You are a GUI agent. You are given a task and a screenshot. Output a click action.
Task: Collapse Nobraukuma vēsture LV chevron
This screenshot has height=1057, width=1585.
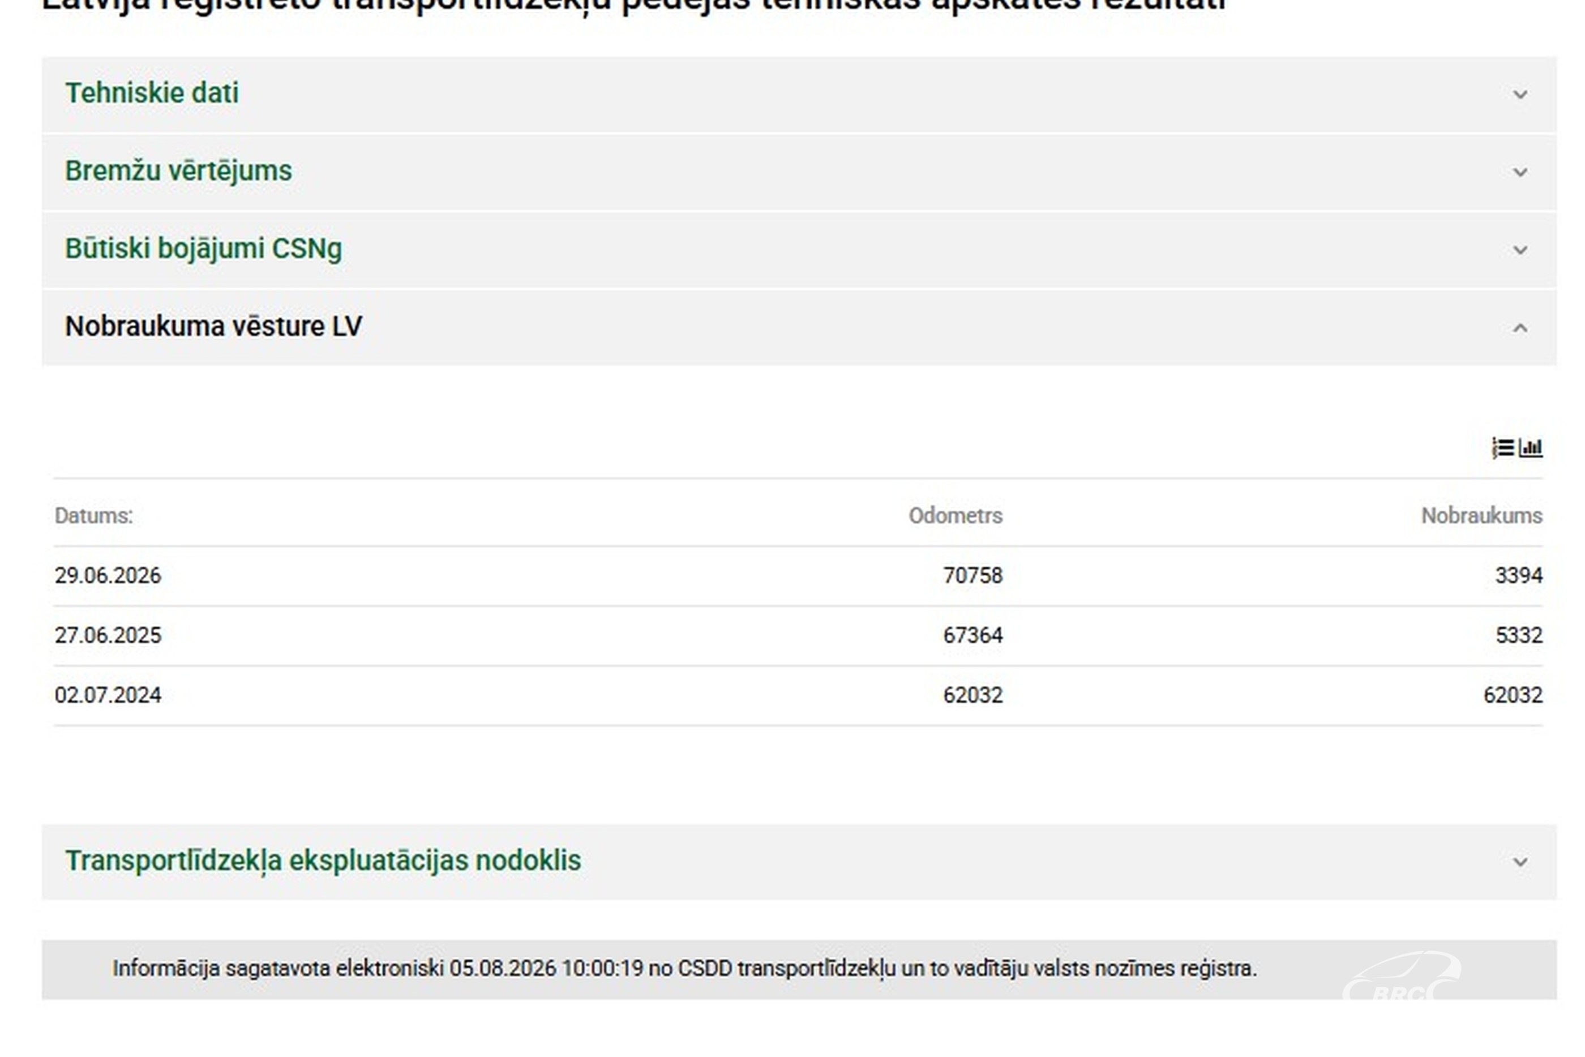point(1520,328)
